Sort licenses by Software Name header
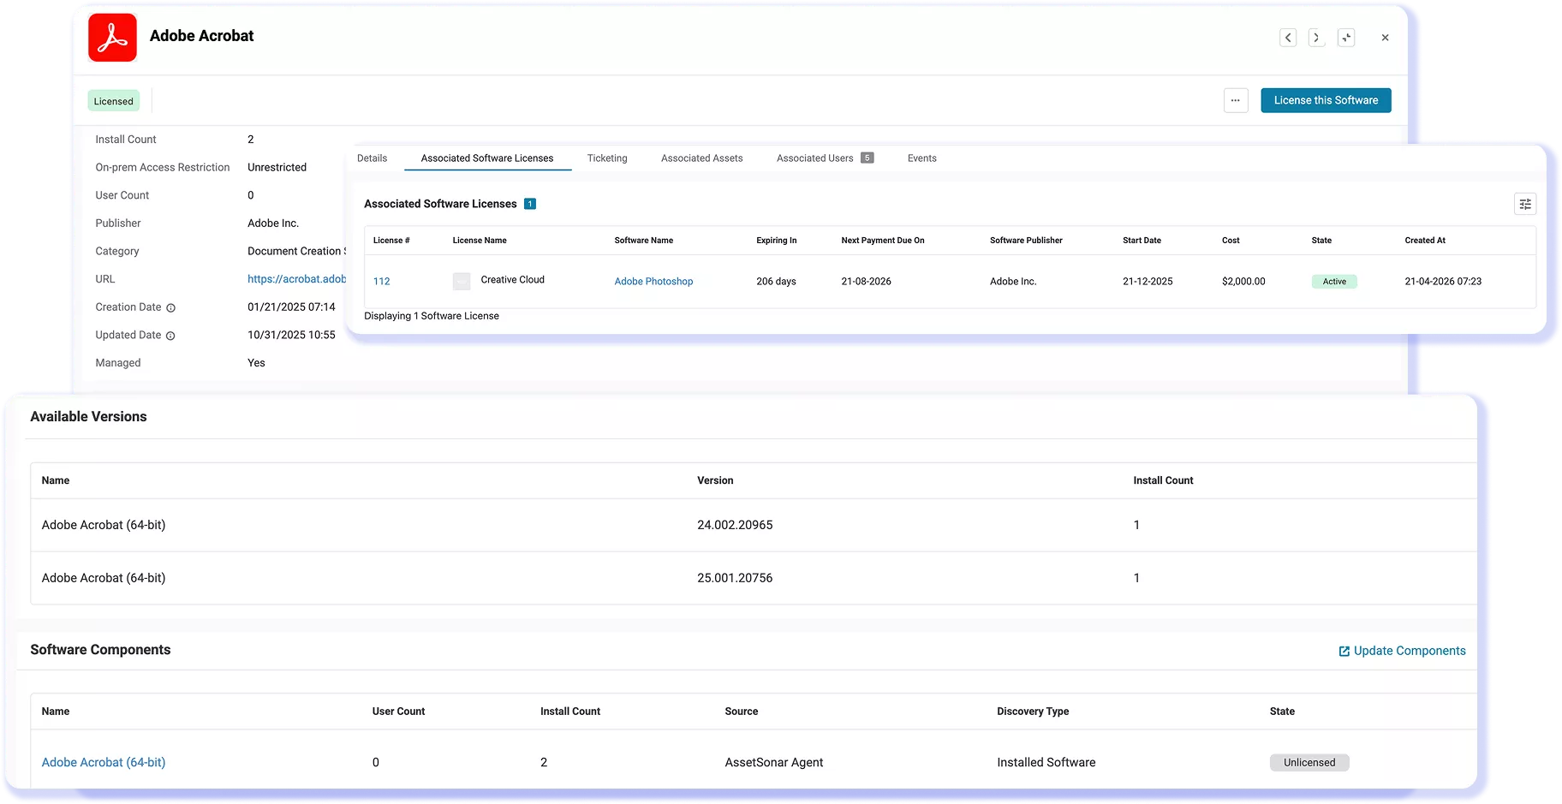Viewport: 1562px width, 804px height. pos(643,241)
